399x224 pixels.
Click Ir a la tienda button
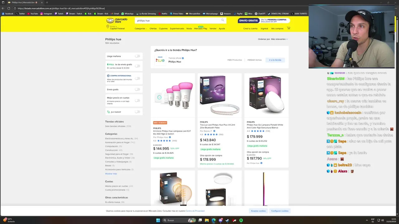[x=275, y=60]
